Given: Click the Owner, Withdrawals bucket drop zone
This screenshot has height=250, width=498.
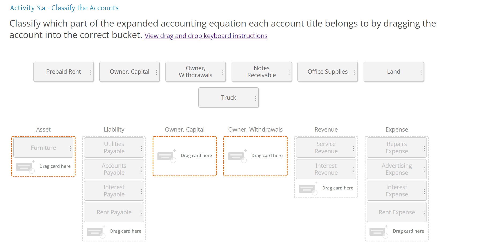Looking at the screenshot, I should tap(255, 156).
